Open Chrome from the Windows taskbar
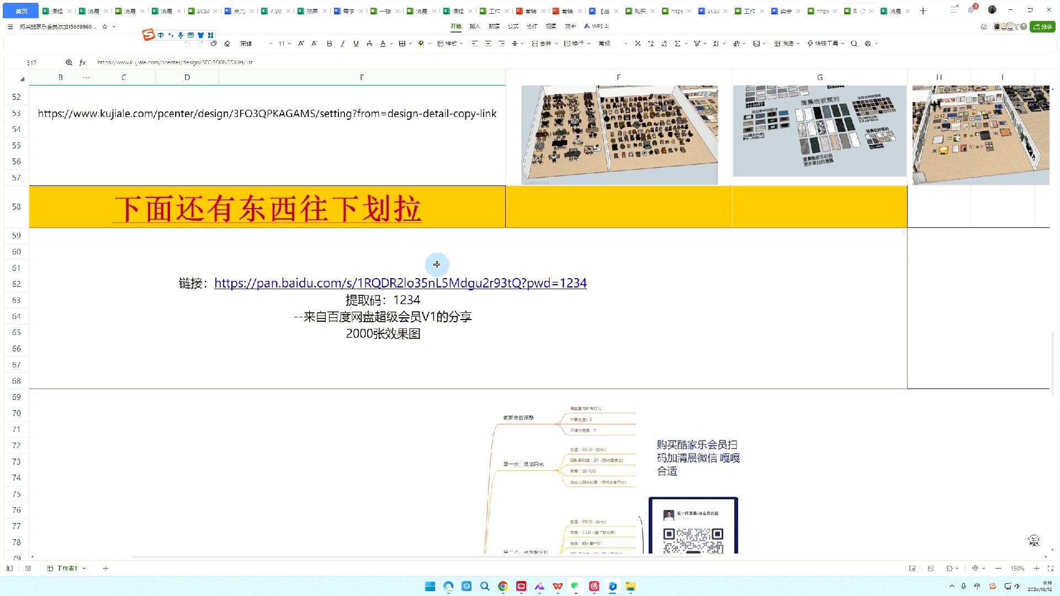This screenshot has height=596, width=1060. [503, 586]
